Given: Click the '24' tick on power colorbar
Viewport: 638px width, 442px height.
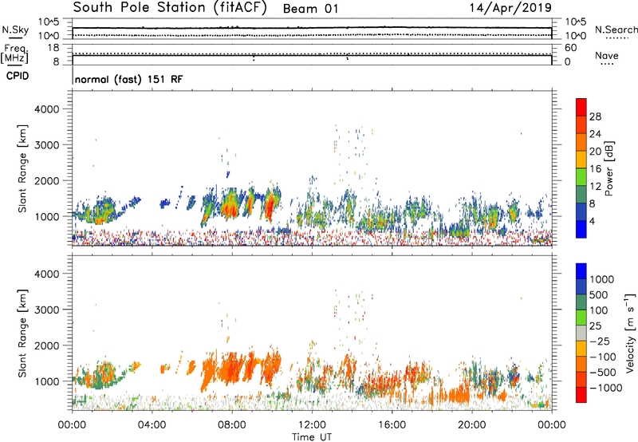Looking at the screenshot, I should pyautogui.click(x=595, y=134).
